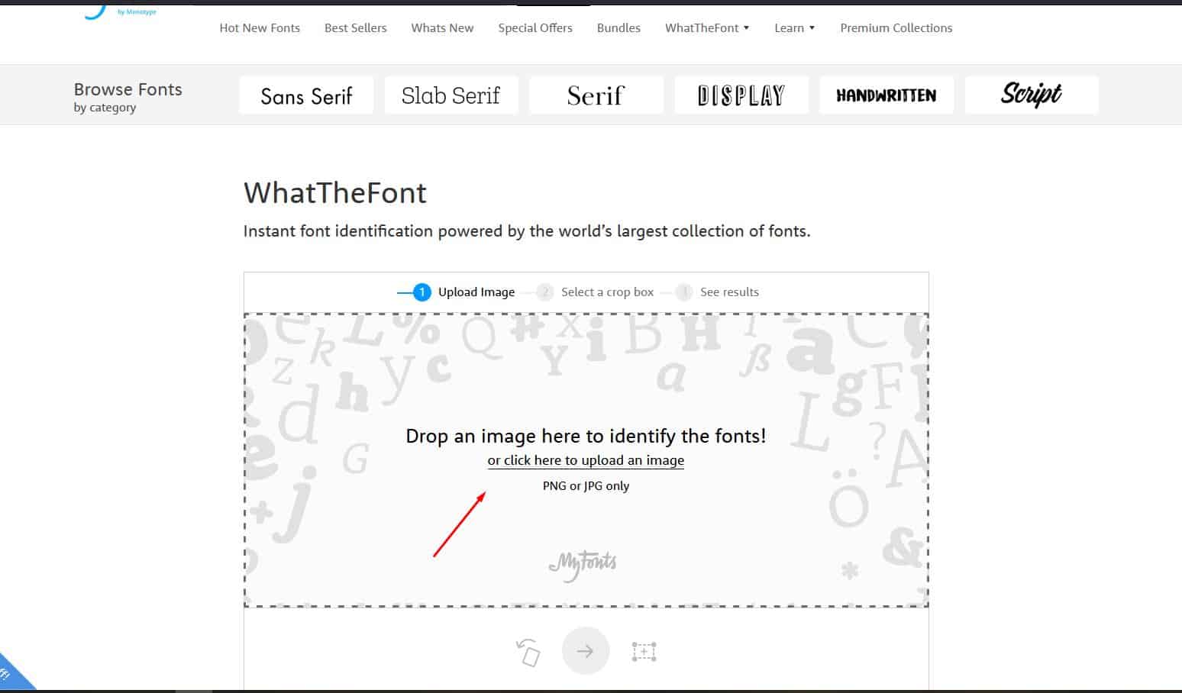
Task: Click the MyFonts logo watermark in drop area
Action: pyautogui.click(x=583, y=565)
